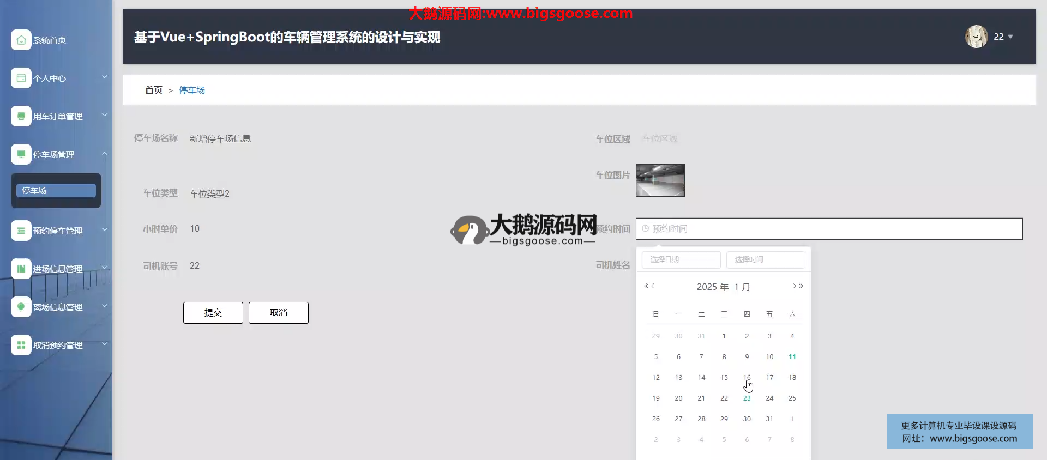Go to previous year in calendar
1047x460 pixels.
pyautogui.click(x=646, y=286)
